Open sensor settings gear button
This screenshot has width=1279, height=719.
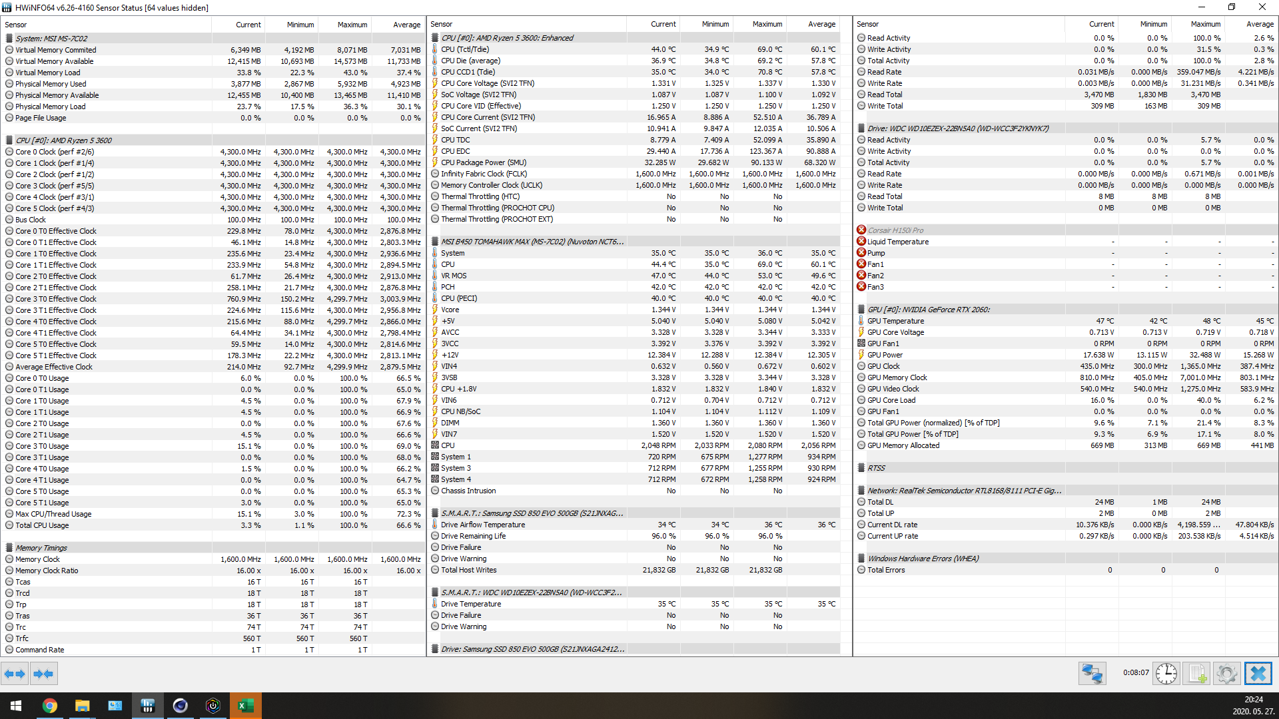1226,674
